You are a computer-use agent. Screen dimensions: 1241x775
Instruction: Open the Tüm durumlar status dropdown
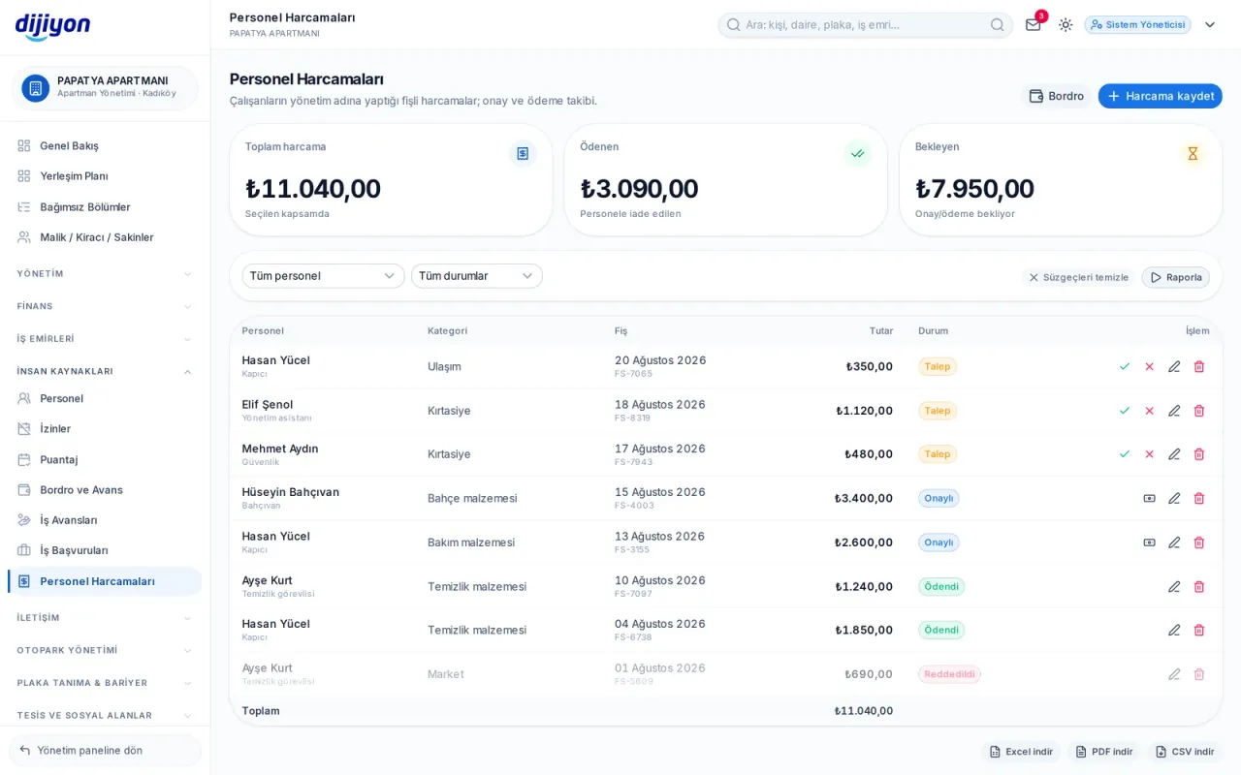[477, 276]
